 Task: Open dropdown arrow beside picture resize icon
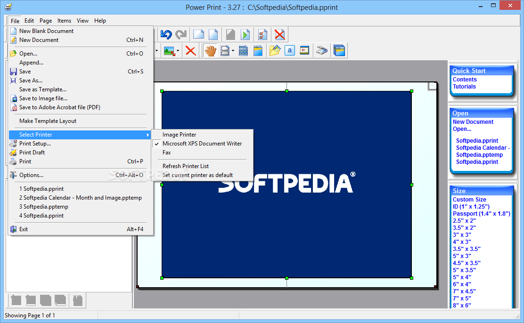[178, 51]
